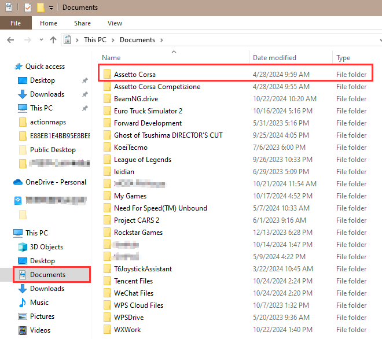Switch to the View ribbon tab
The width and height of the screenshot is (382, 339).
click(x=115, y=23)
